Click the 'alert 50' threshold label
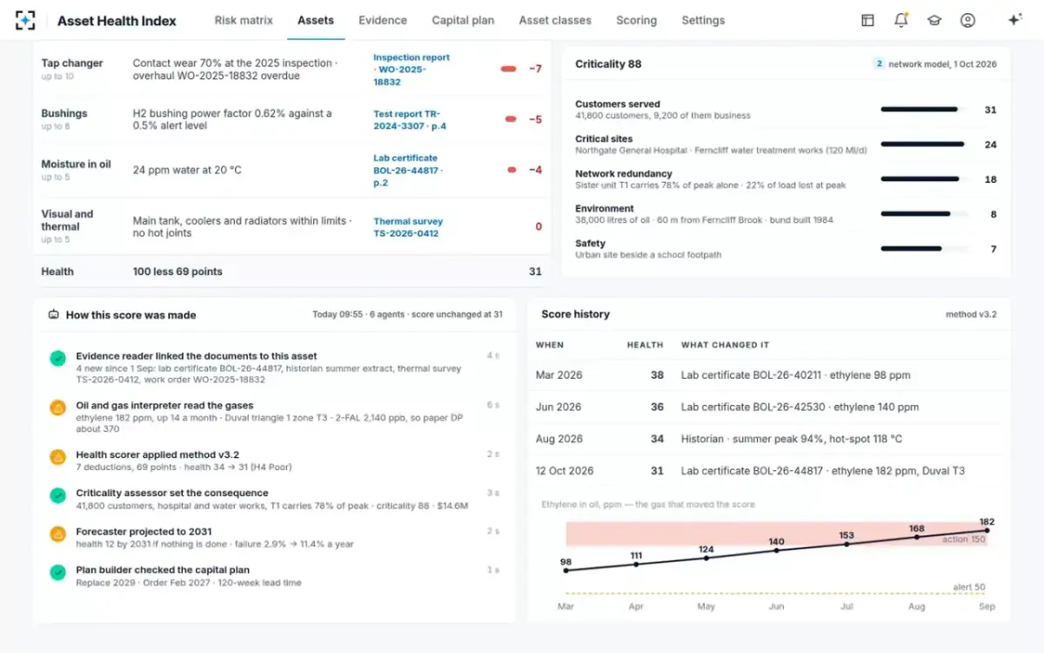Image resolution: width=1044 pixels, height=653 pixels. [x=969, y=587]
